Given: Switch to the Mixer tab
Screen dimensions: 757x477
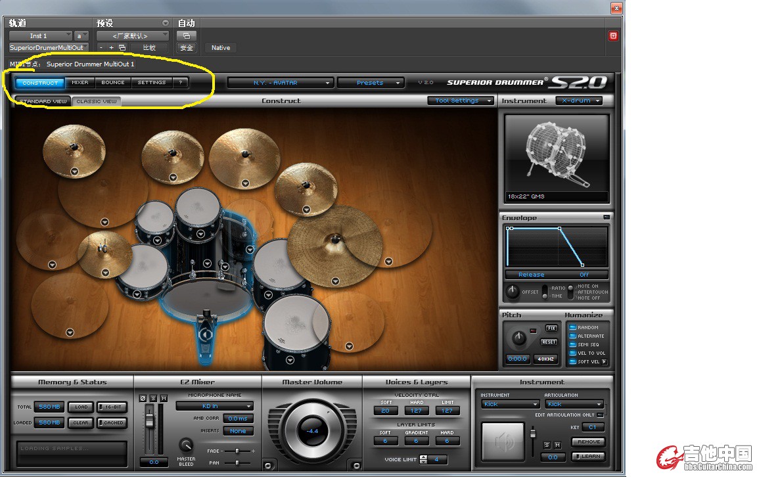Looking at the screenshot, I should tap(80, 83).
